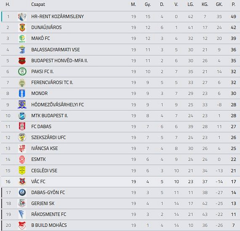Screen dimensions: 240x231
Task: Click the Rákosmente FC team name
Action: tap(48, 214)
